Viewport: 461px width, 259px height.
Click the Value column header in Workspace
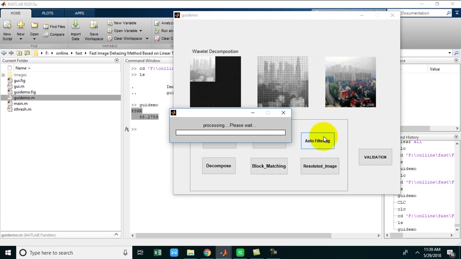click(x=435, y=69)
